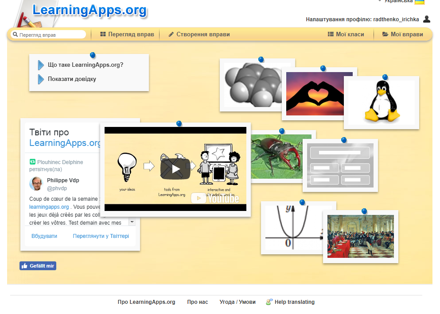This screenshot has width=440, height=314.
Task: Open the Мої вправи section
Action: 406,34
